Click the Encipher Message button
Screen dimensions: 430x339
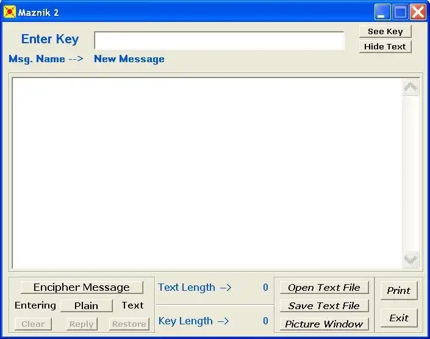[x=82, y=287]
